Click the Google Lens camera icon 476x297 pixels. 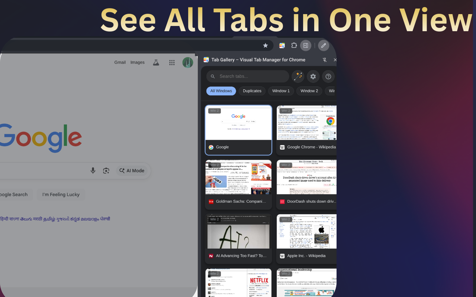tap(106, 170)
